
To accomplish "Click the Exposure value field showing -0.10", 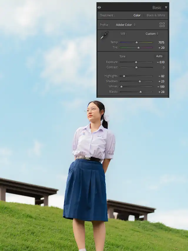I will [x=160, y=62].
